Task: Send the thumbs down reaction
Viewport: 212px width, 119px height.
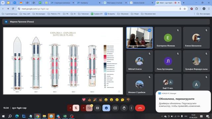Action: 128,100
